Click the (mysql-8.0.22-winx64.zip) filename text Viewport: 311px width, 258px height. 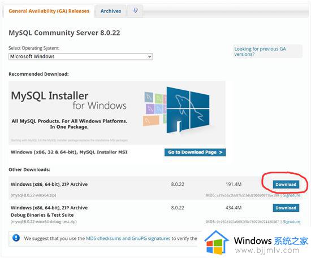click(33, 195)
